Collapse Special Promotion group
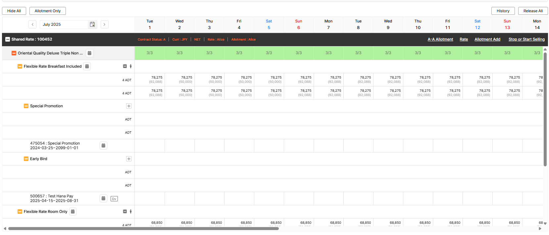This screenshot has height=235, width=549. (26, 106)
